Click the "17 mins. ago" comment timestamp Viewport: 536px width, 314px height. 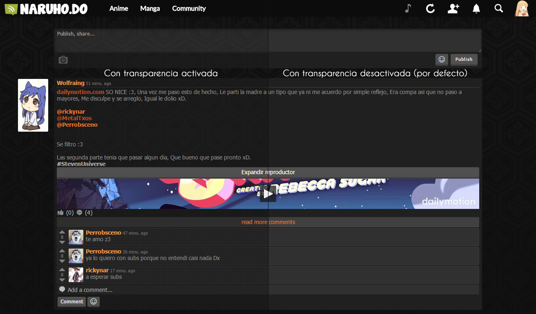click(123, 271)
